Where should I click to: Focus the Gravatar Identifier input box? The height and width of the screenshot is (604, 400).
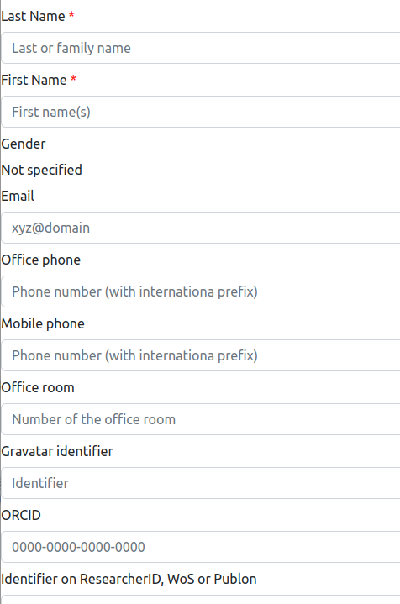(x=201, y=483)
